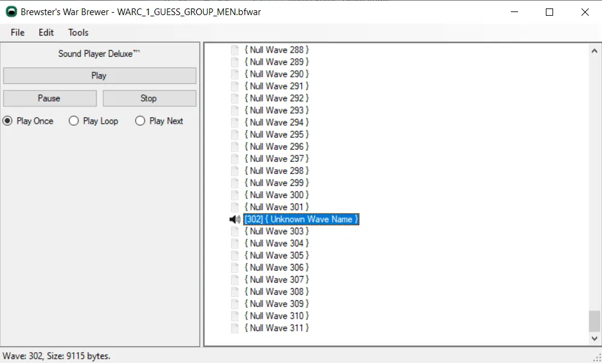Select the Null Wave 298 entry

point(277,171)
